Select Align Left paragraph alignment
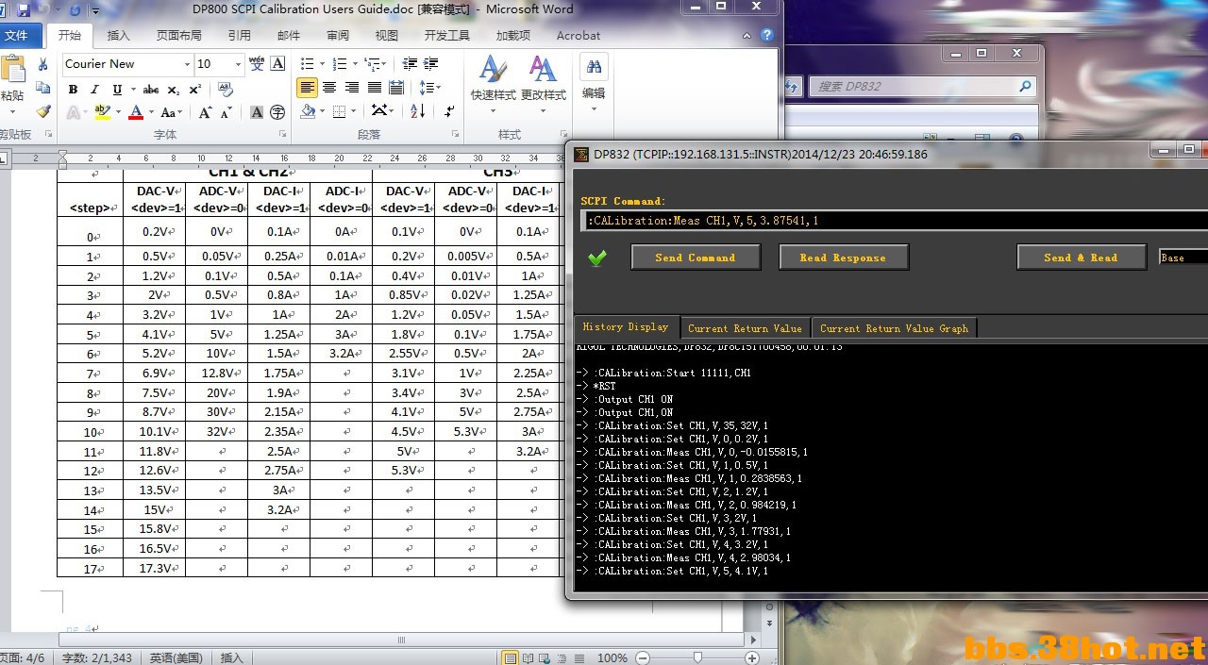The image size is (1208, 665). (x=307, y=88)
